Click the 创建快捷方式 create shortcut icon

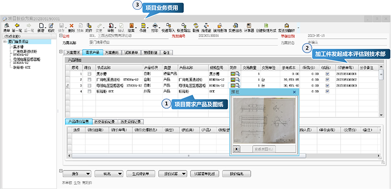point(266,25)
